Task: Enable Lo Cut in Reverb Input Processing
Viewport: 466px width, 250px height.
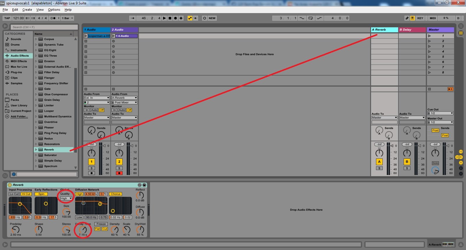Action: [x=14, y=194]
